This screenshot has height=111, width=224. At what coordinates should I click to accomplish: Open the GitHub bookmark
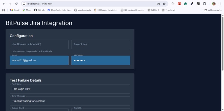[39, 10]
